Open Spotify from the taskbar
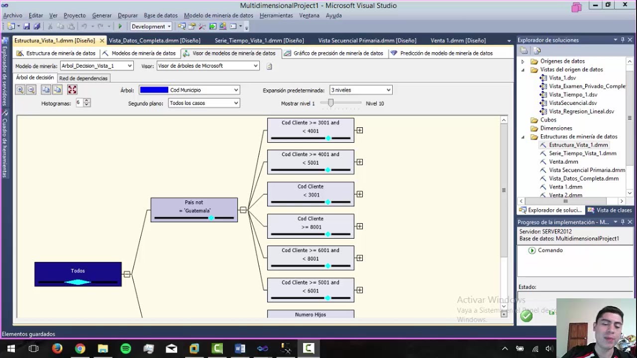Viewport: 637px width, 358px height. (x=125, y=349)
